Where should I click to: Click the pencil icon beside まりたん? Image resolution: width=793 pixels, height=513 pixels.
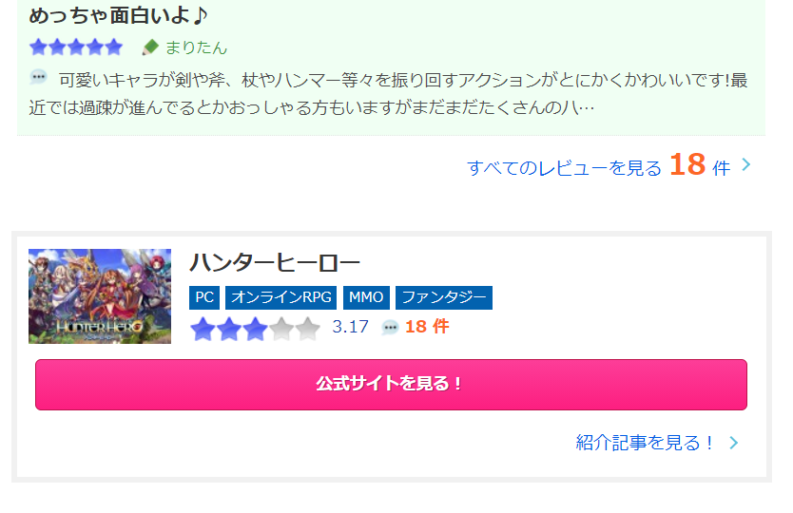150,47
